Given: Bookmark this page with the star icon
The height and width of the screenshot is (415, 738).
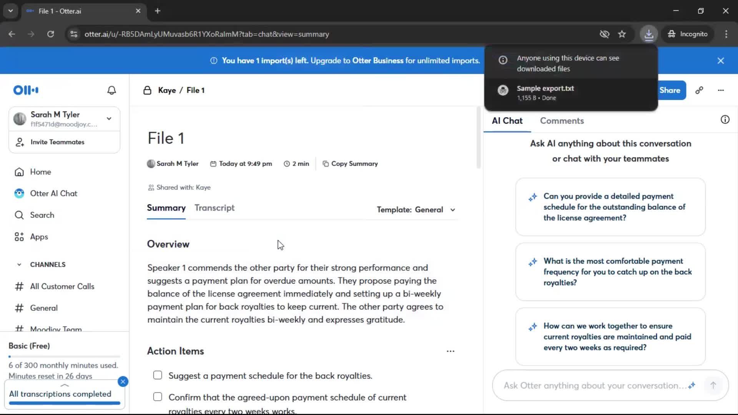Looking at the screenshot, I should pos(622,34).
